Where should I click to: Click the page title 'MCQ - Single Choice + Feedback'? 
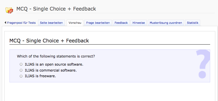tap(56, 9)
